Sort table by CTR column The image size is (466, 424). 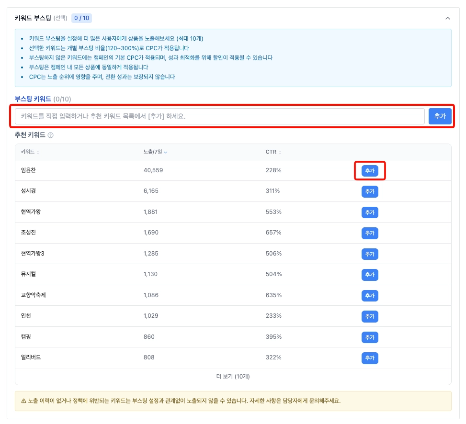[273, 152]
